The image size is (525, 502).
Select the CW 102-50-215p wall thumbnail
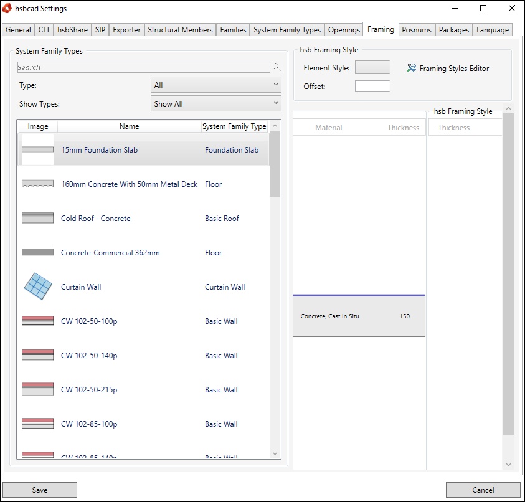click(x=38, y=389)
